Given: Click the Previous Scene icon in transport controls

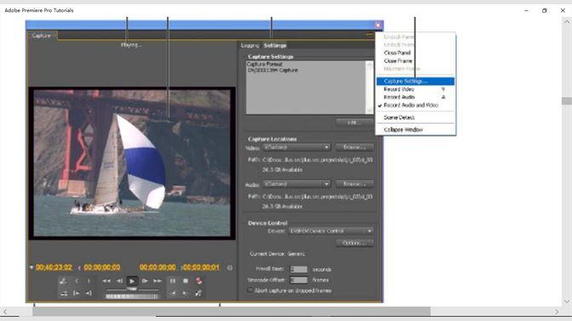Looking at the screenshot, I should 64,293.
